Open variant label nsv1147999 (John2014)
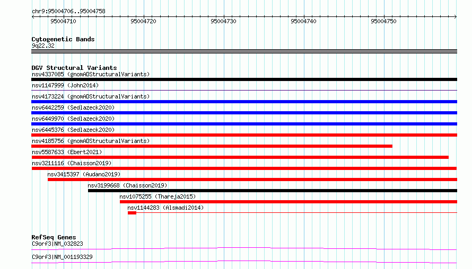The width and height of the screenshot is (472, 269). (65, 85)
